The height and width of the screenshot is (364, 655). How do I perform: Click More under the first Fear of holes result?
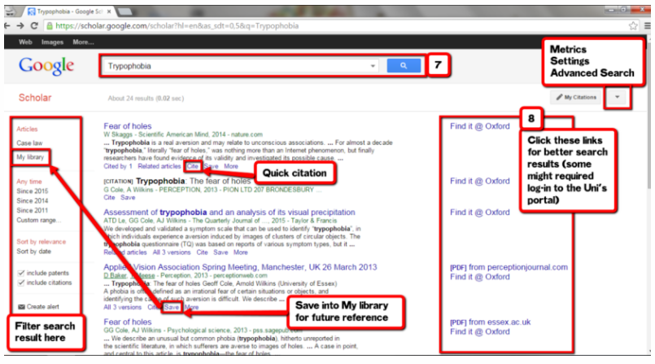pyautogui.click(x=231, y=166)
